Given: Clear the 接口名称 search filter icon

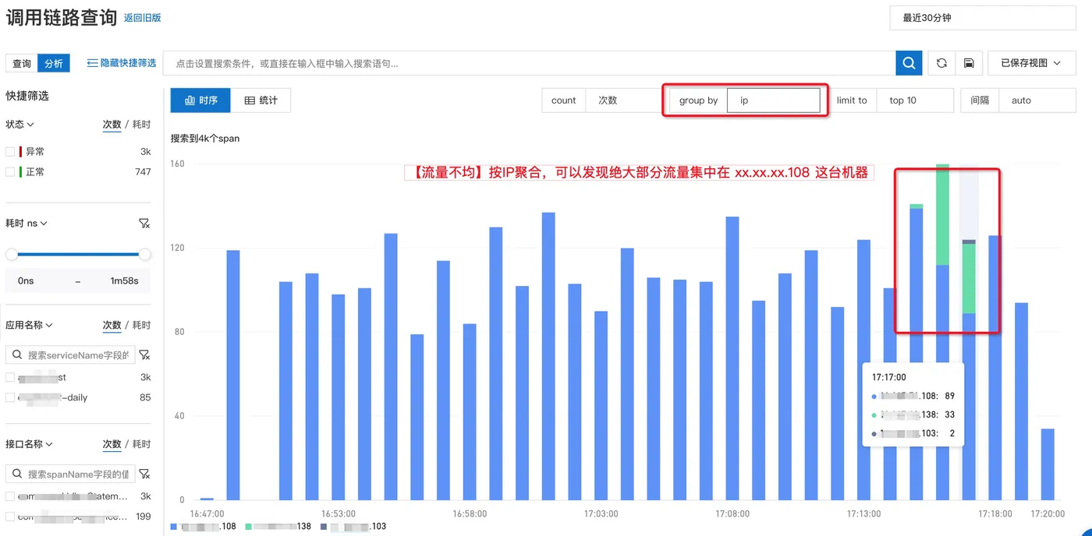Looking at the screenshot, I should pos(144,474).
